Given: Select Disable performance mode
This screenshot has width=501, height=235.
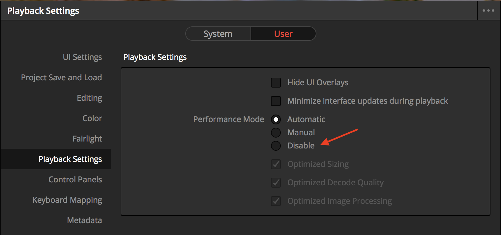Looking at the screenshot, I should tap(276, 146).
